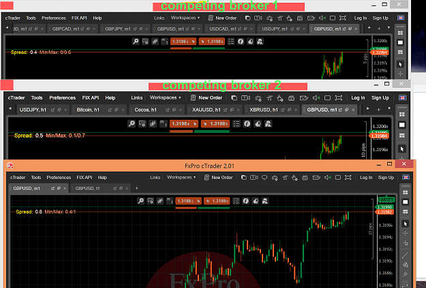Select line drawing tool in FxPro sidebar
This screenshot has height=288, width=426.
point(405,255)
